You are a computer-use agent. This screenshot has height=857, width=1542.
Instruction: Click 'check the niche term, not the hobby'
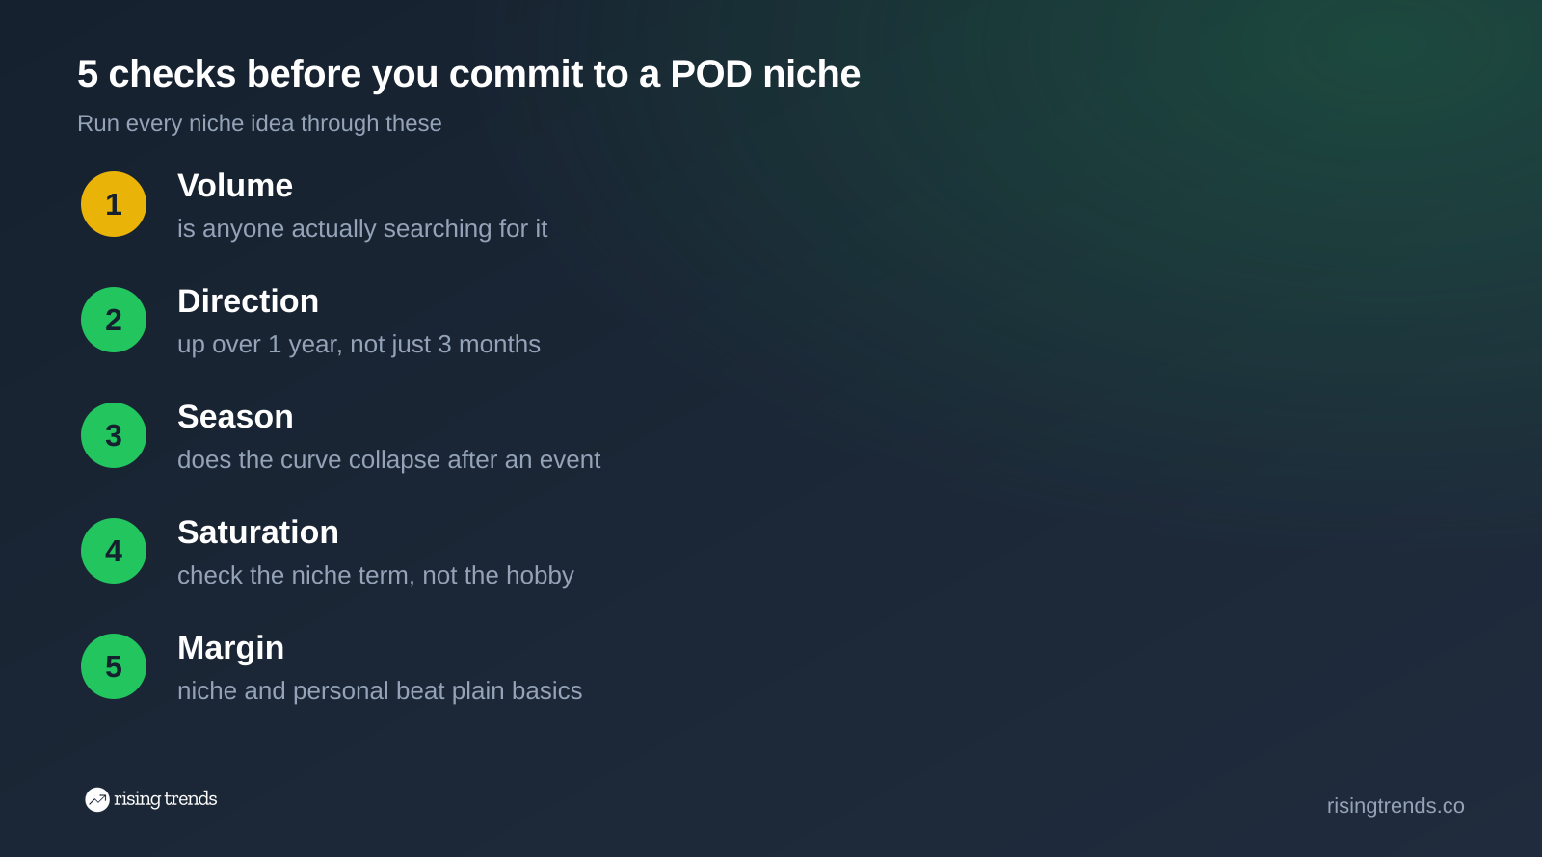pyautogui.click(x=376, y=576)
